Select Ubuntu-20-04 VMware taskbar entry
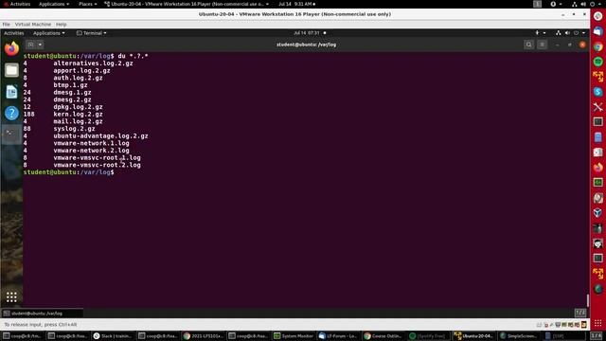The width and height of the screenshot is (606, 341). point(474,336)
